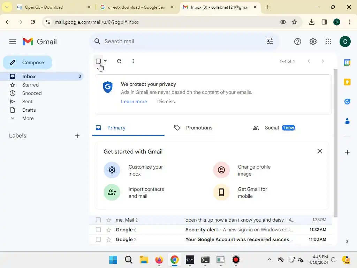Open Chrome tab search dropdown
Image resolution: width=357 pixels, height=268 pixels.
(7, 7)
